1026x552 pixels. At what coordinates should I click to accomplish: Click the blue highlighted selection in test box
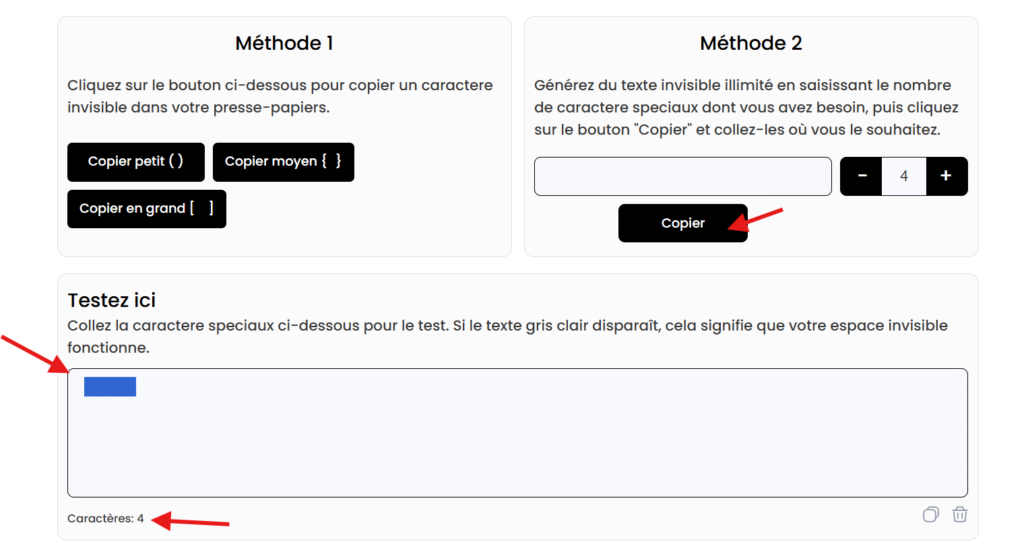[x=110, y=386]
